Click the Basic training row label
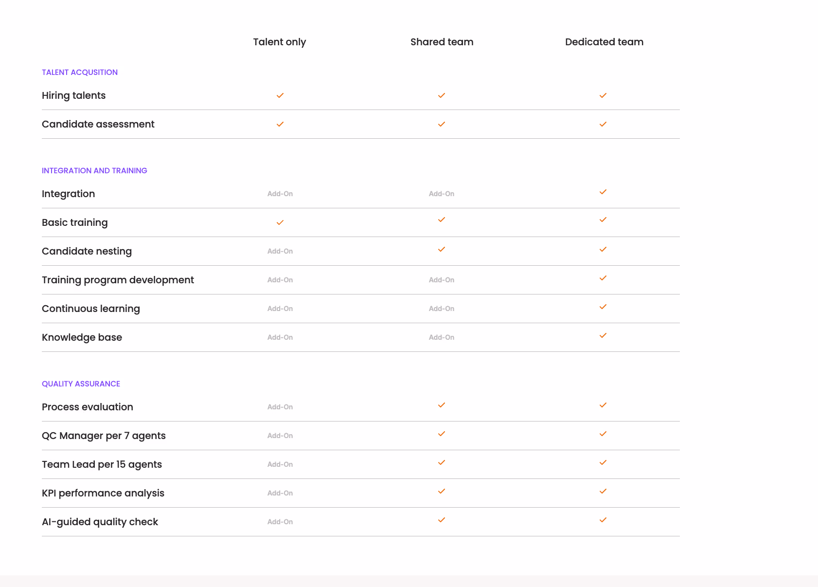This screenshot has height=587, width=818. 75,223
